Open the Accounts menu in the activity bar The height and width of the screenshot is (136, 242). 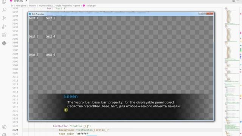coord(4,127)
